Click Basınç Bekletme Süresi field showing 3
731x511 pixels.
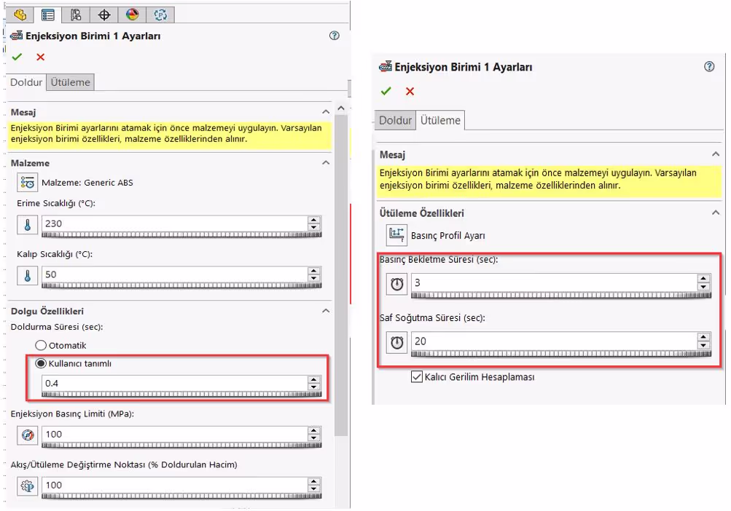554,282
